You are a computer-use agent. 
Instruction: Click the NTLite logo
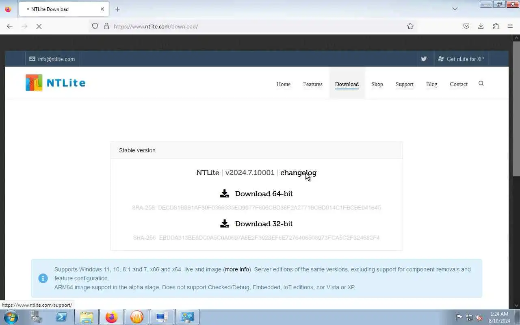(x=55, y=83)
